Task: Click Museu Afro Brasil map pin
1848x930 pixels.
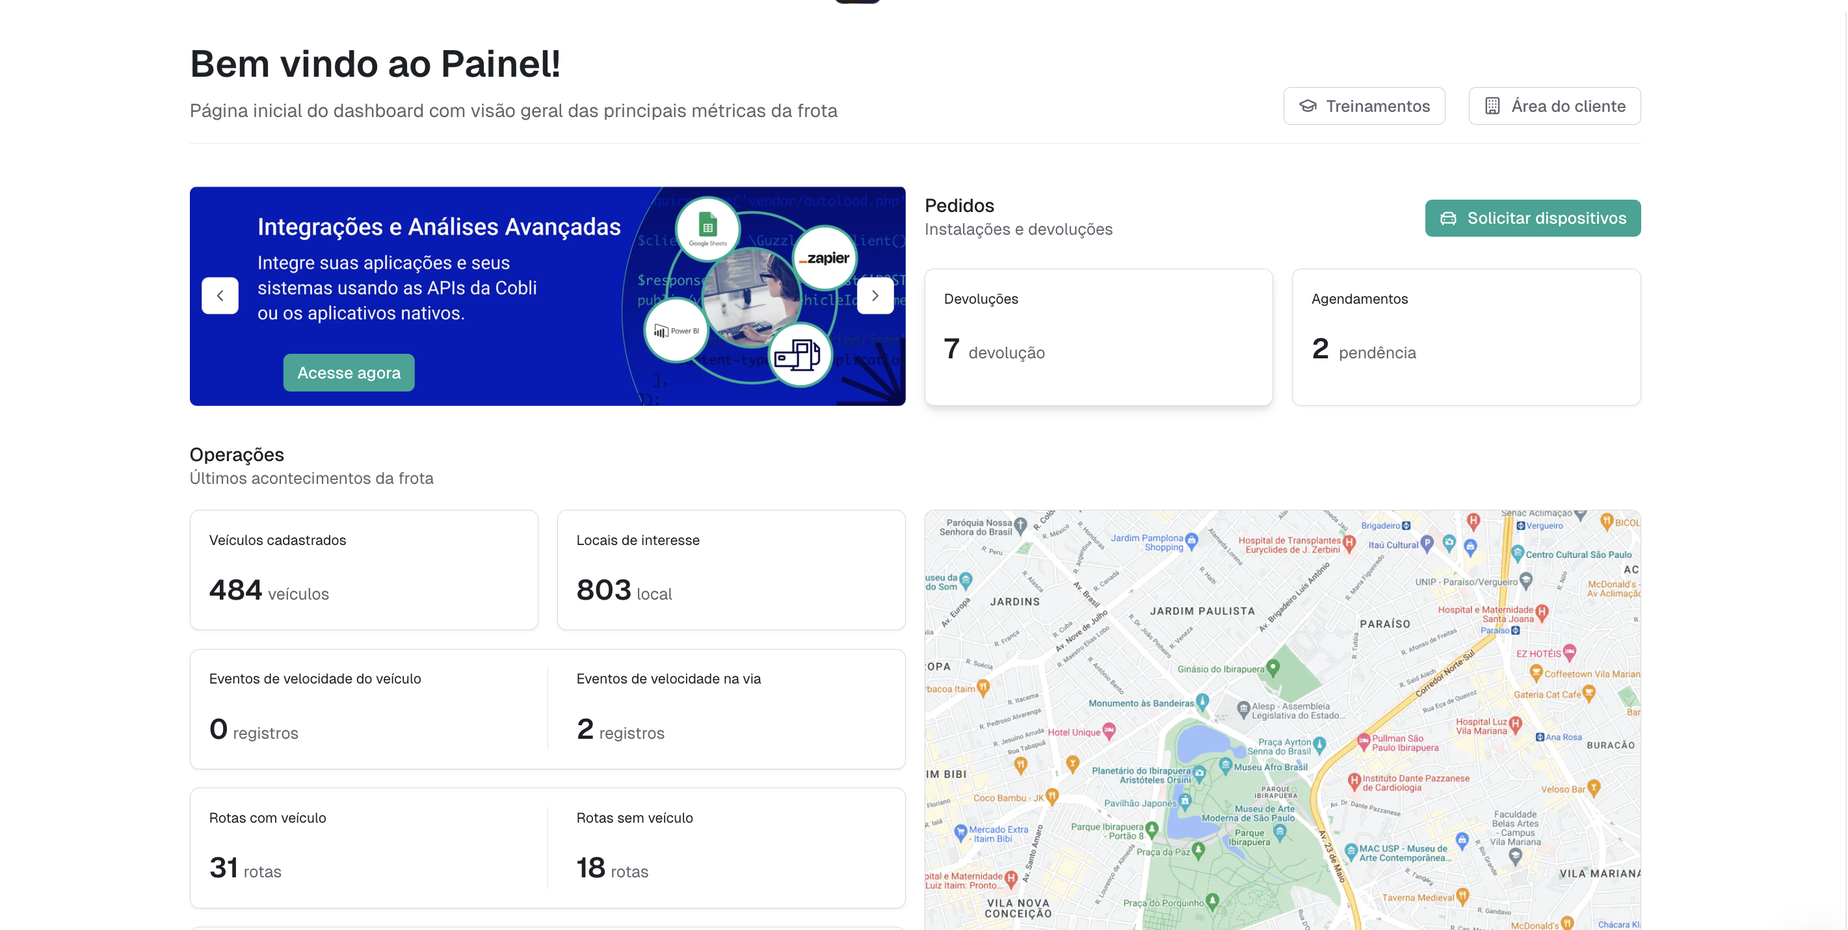Action: [1225, 765]
